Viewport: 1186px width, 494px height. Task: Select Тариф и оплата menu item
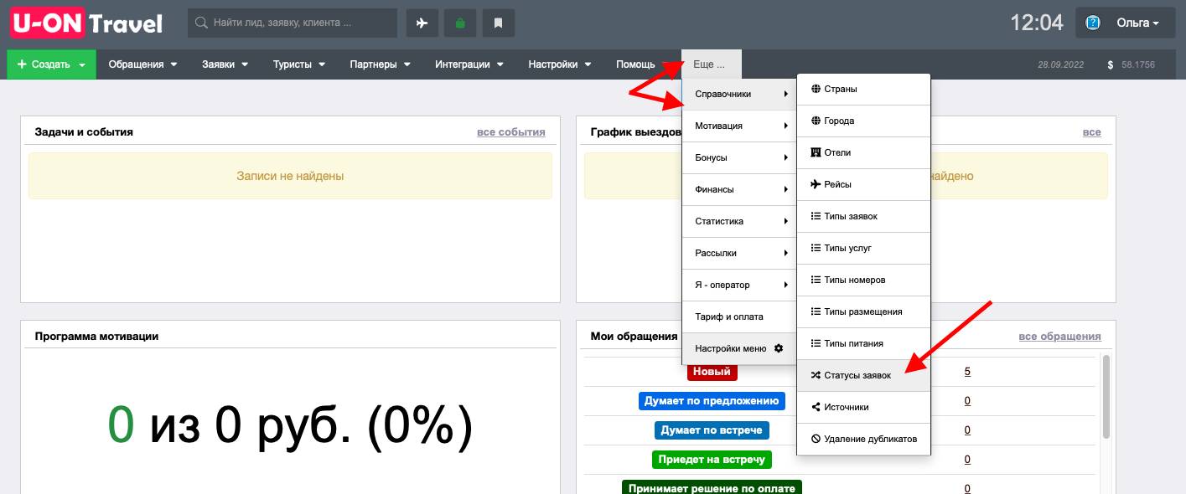coord(738,316)
